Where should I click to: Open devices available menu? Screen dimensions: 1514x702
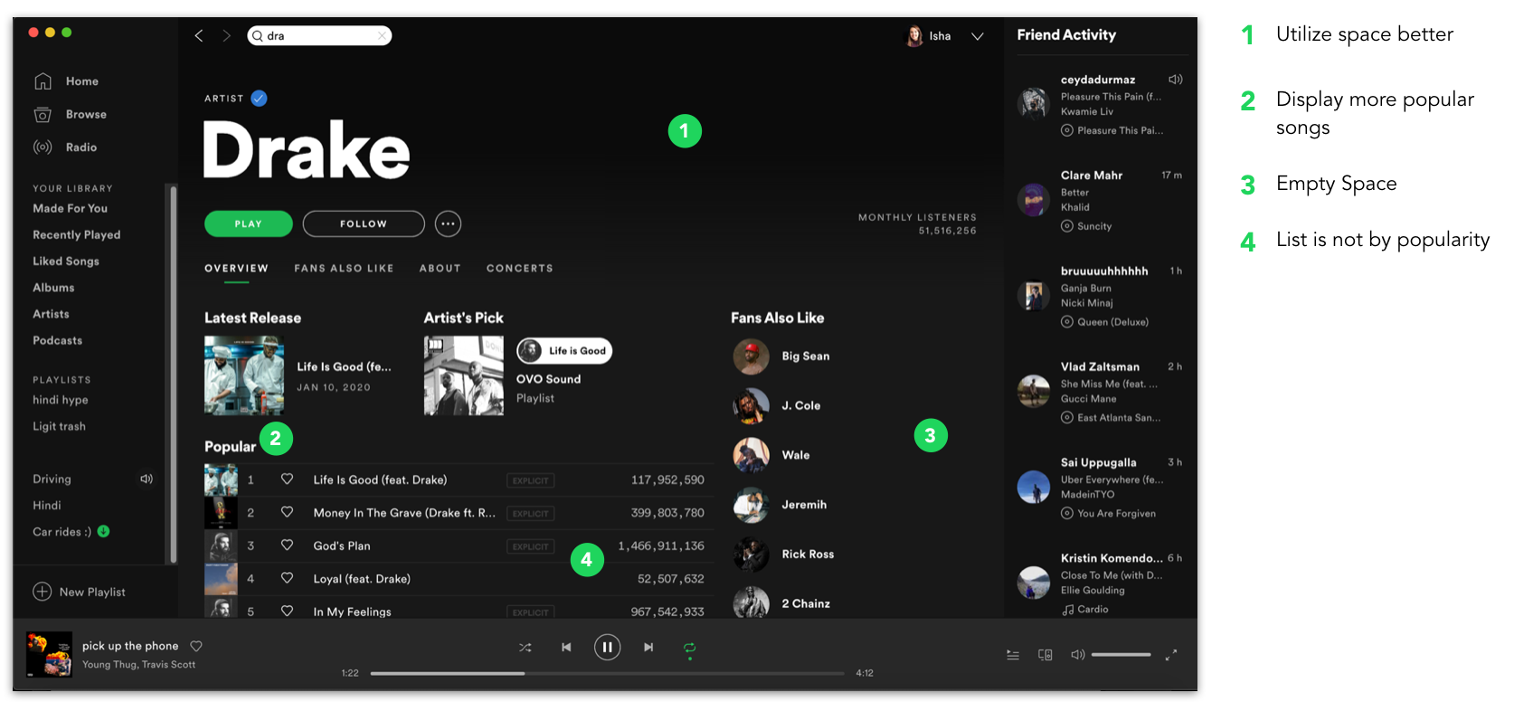[x=1046, y=655]
